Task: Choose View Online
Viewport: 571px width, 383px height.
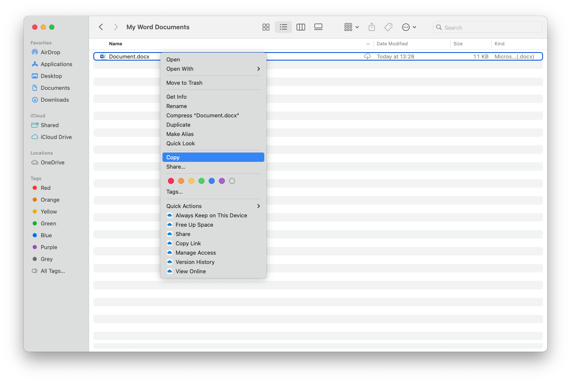Action: click(x=213, y=271)
